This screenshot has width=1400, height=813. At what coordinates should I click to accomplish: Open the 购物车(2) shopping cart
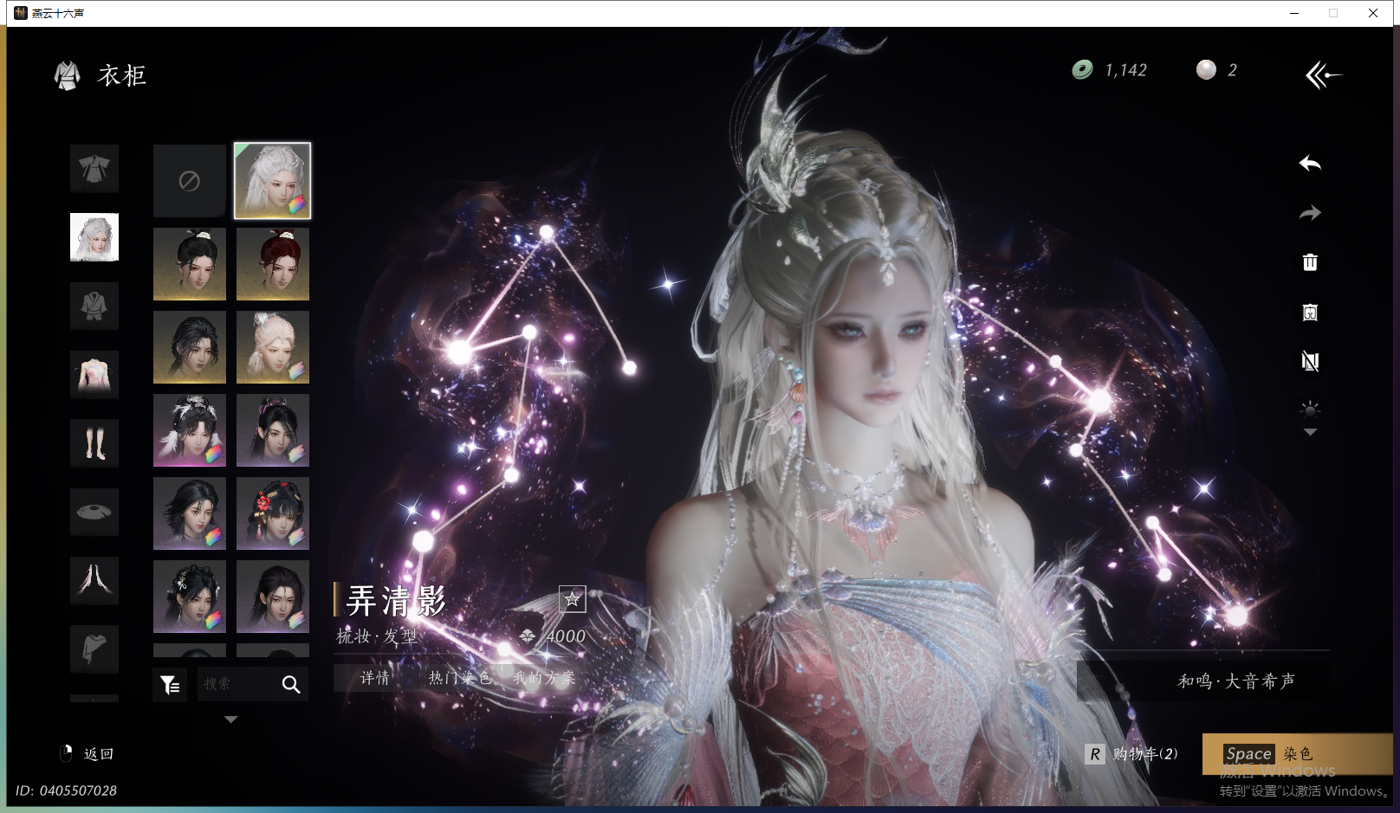(1133, 754)
